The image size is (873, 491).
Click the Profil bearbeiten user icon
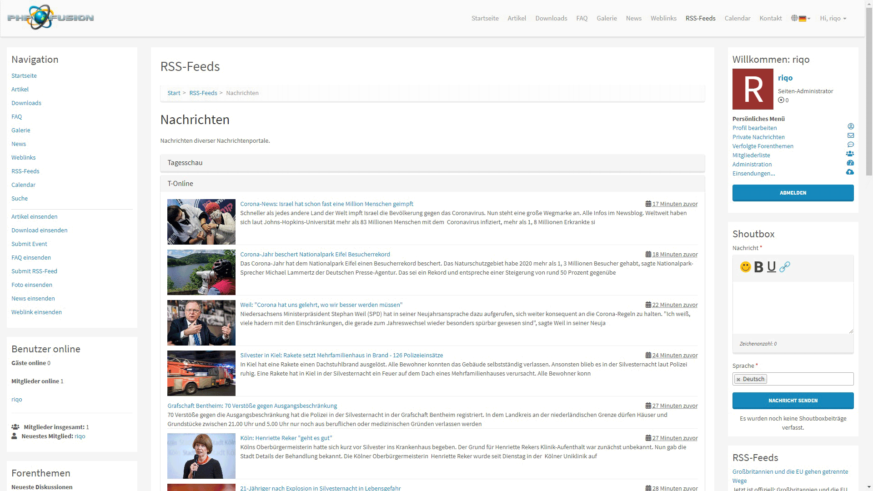(x=850, y=126)
